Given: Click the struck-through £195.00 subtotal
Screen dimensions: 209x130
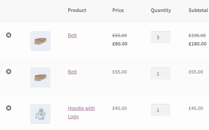Looking at the screenshot, I should click(197, 35).
